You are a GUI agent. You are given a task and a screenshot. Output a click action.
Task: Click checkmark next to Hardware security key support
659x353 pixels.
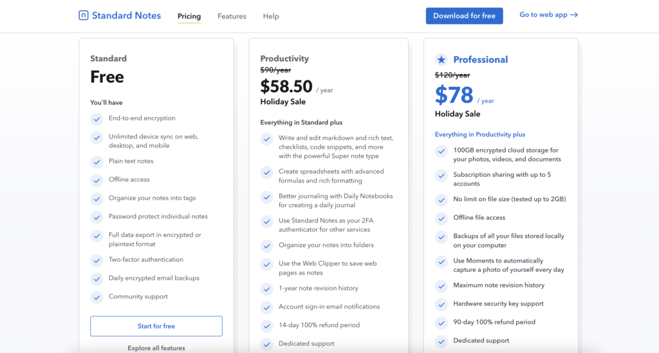coord(441,304)
